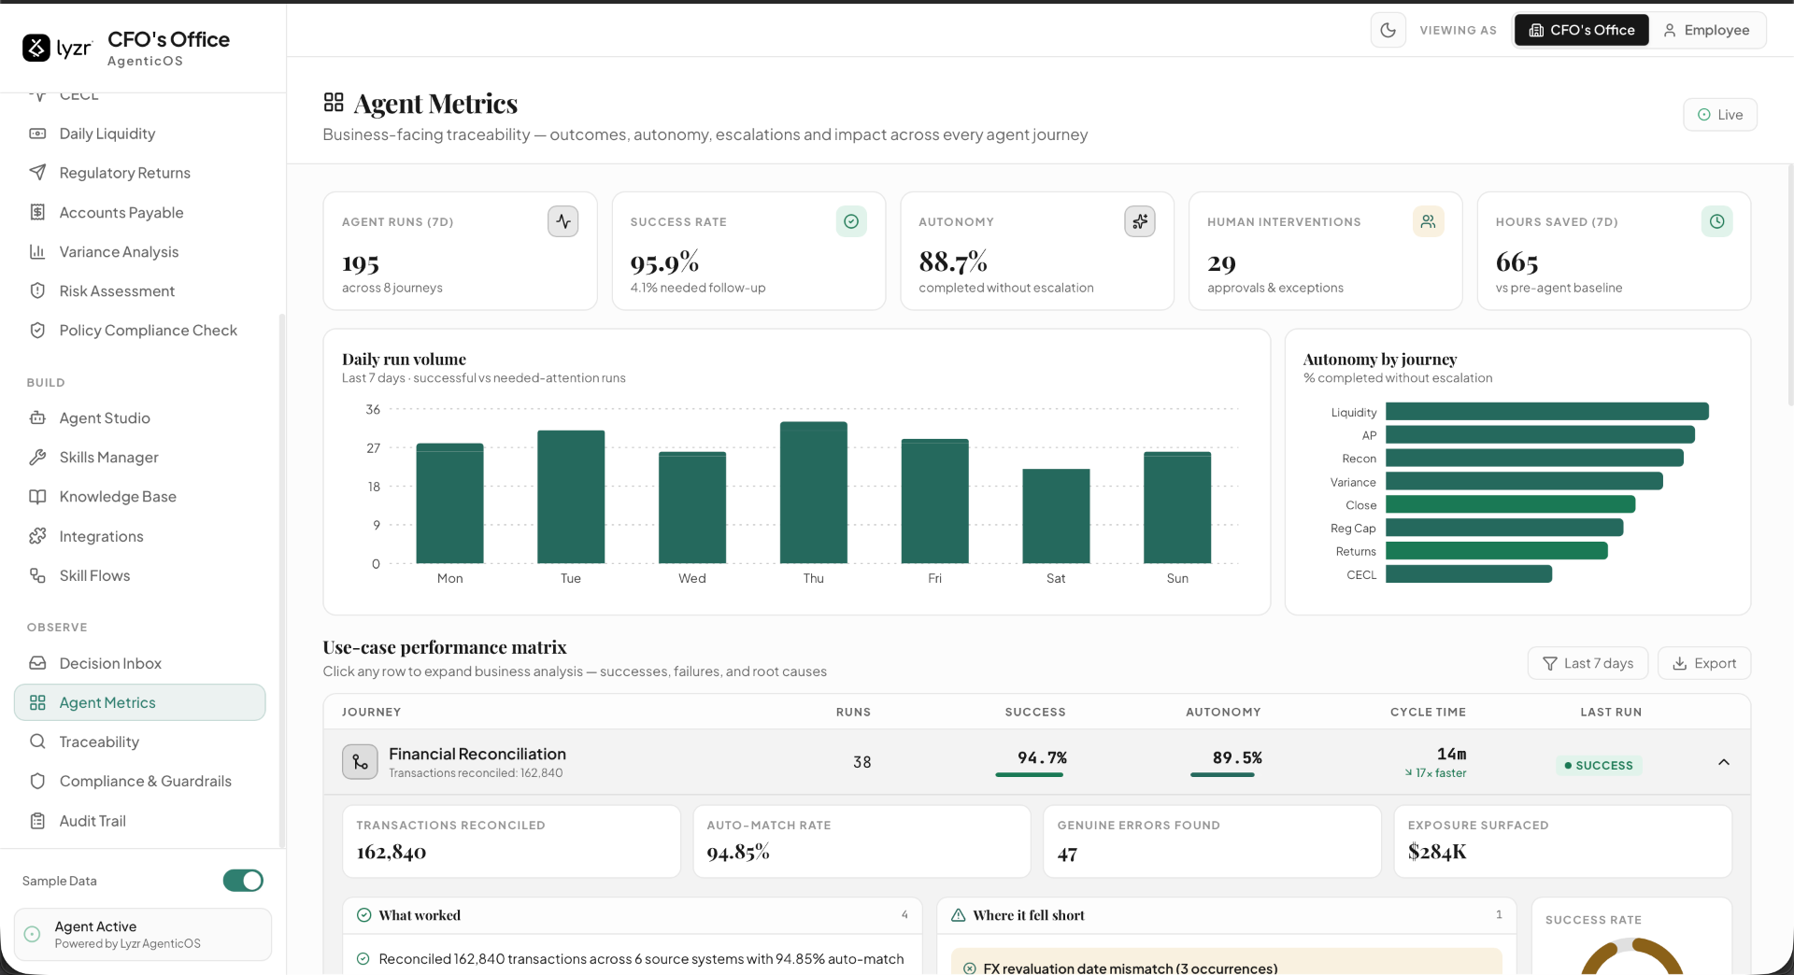The image size is (1794, 975).
Task: Switch view to Employee
Action: (1706, 30)
